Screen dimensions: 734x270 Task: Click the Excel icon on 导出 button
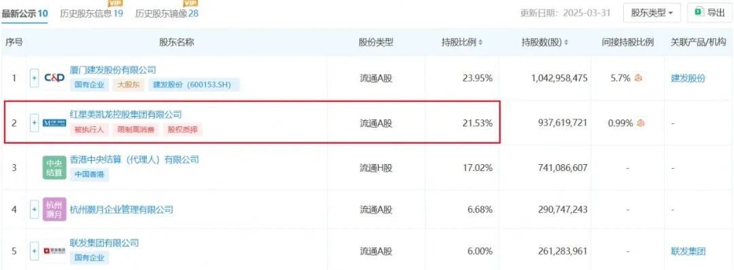coord(699,13)
